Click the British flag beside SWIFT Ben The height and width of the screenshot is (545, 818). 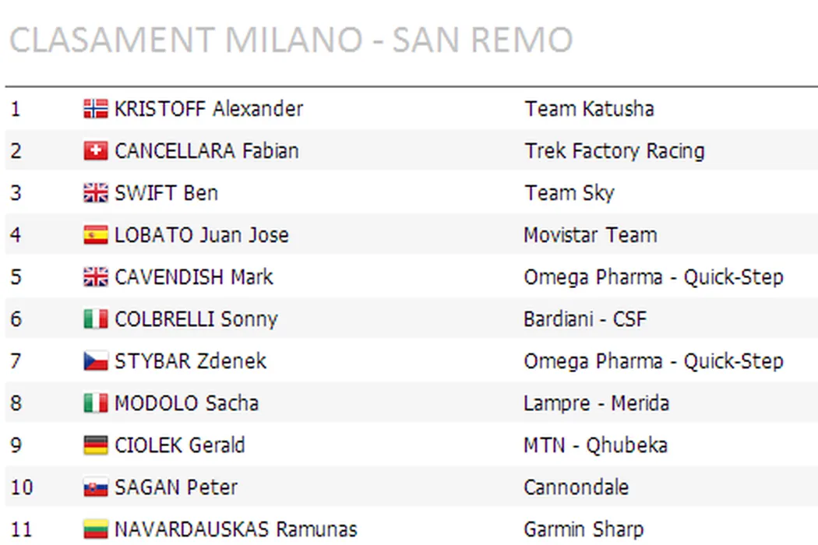(x=95, y=193)
